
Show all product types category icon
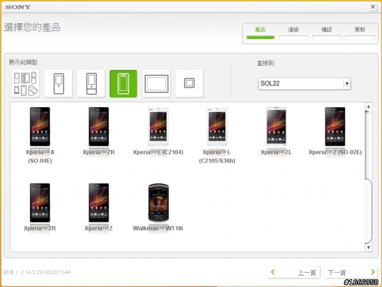[26, 84]
